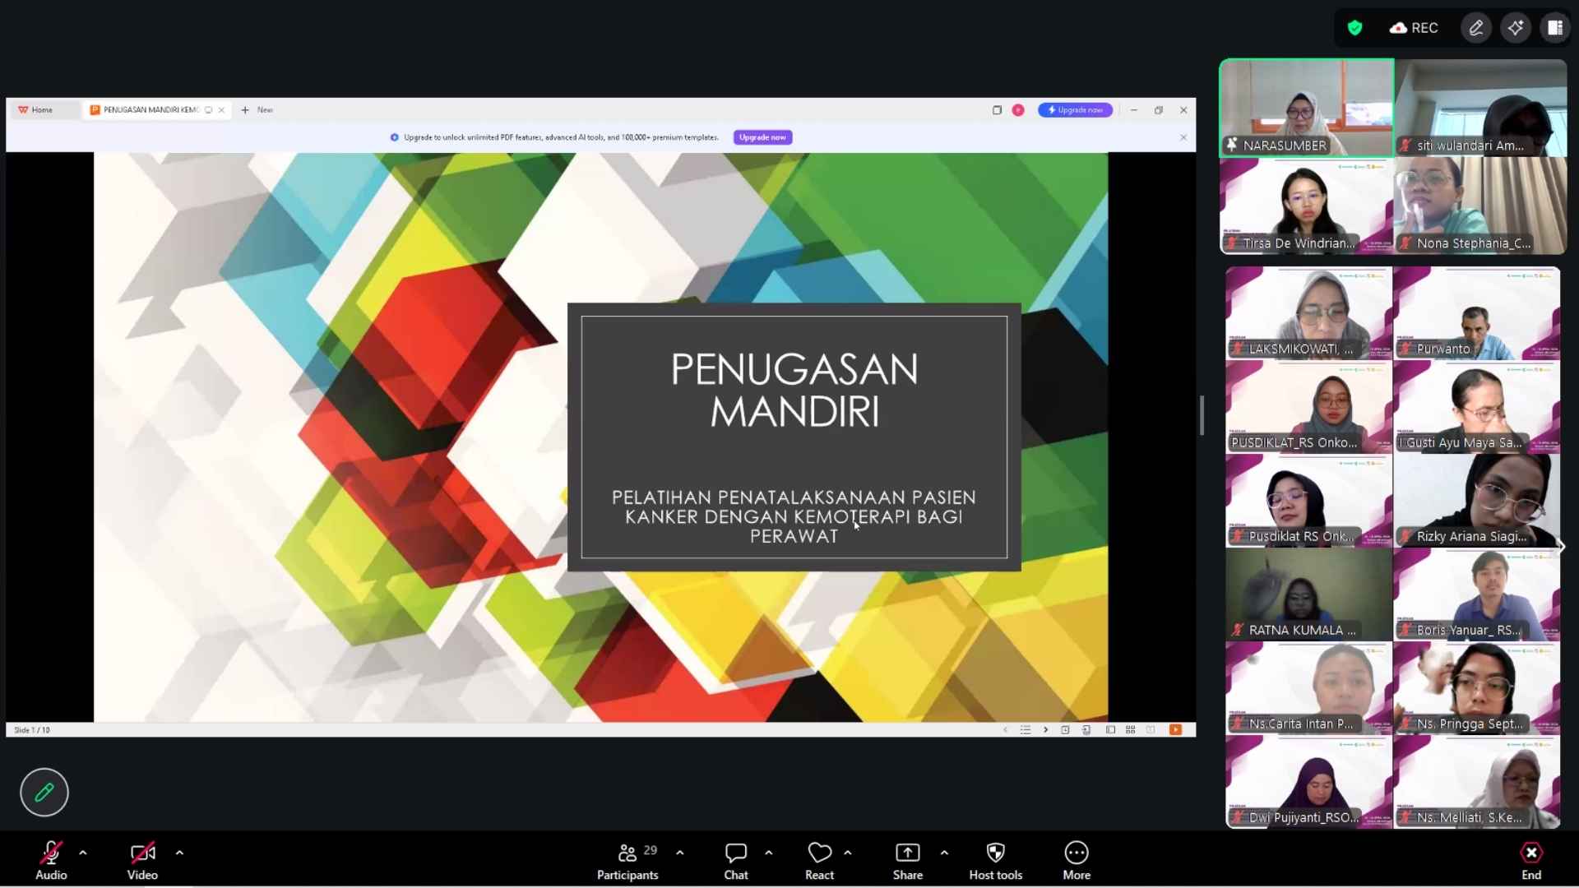Click the green encryption shield icon

pyautogui.click(x=1354, y=28)
